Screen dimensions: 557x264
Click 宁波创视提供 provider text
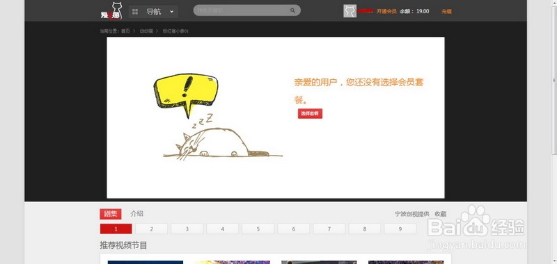[412, 214]
